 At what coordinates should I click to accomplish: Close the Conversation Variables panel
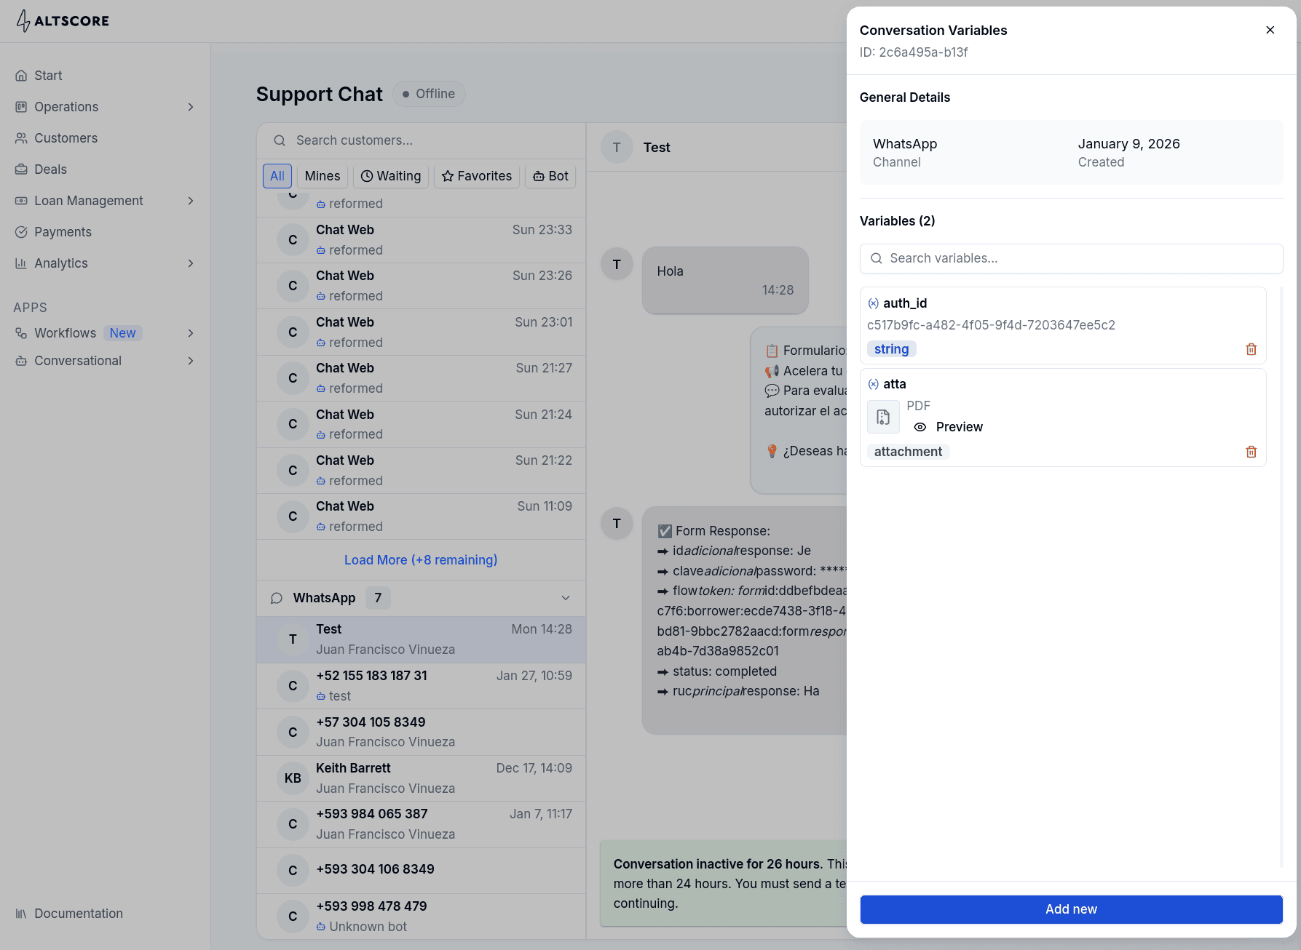(x=1270, y=30)
